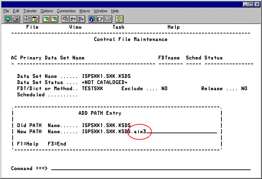Image resolution: width=262 pixels, height=179 pixels.
Task: Click the printer icon in toolbar
Action: tap(16, 19)
